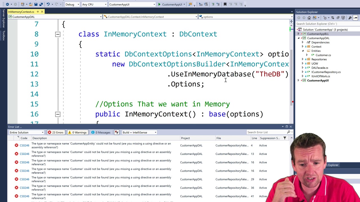Screen dimensions: 360x202
Task: Expand the CustomerAppBLL project node
Action: click(x=298, y=34)
